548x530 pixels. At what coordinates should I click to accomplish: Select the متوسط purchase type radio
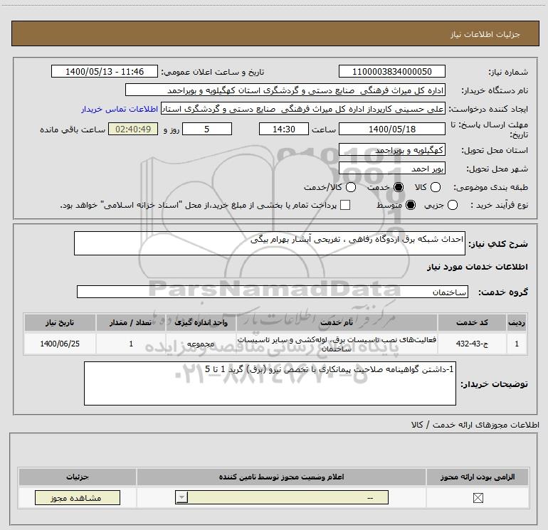(x=411, y=205)
